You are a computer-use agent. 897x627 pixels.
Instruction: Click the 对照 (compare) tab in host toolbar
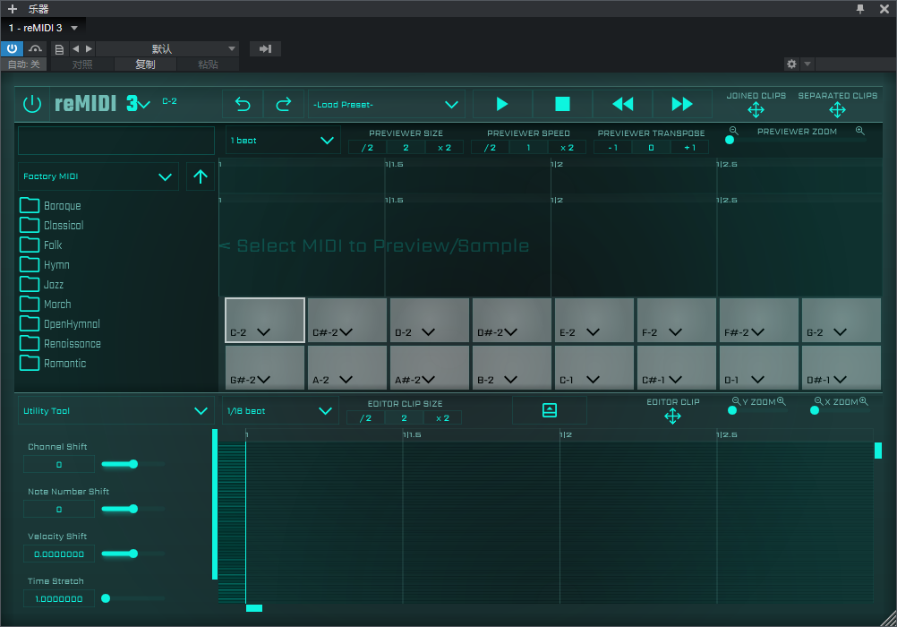click(82, 64)
